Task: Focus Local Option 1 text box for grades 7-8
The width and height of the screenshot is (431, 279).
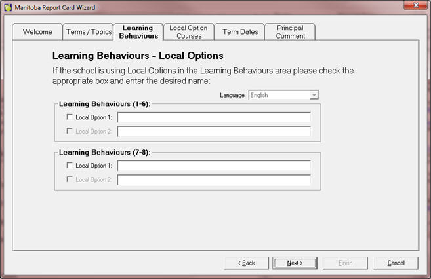Action: coord(213,166)
